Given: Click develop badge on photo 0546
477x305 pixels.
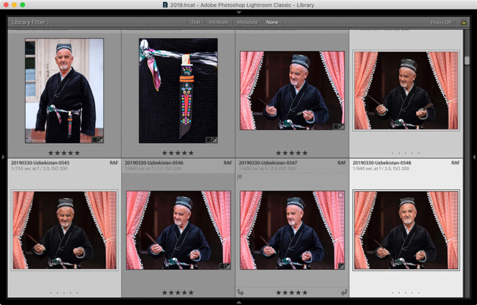Looking at the screenshot, I should tap(228, 266).
